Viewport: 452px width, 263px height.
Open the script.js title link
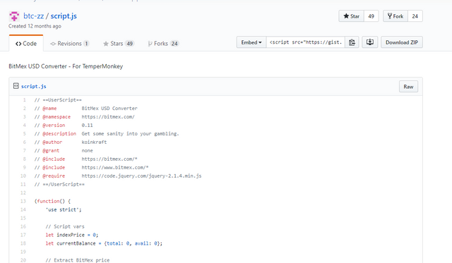coord(64,16)
